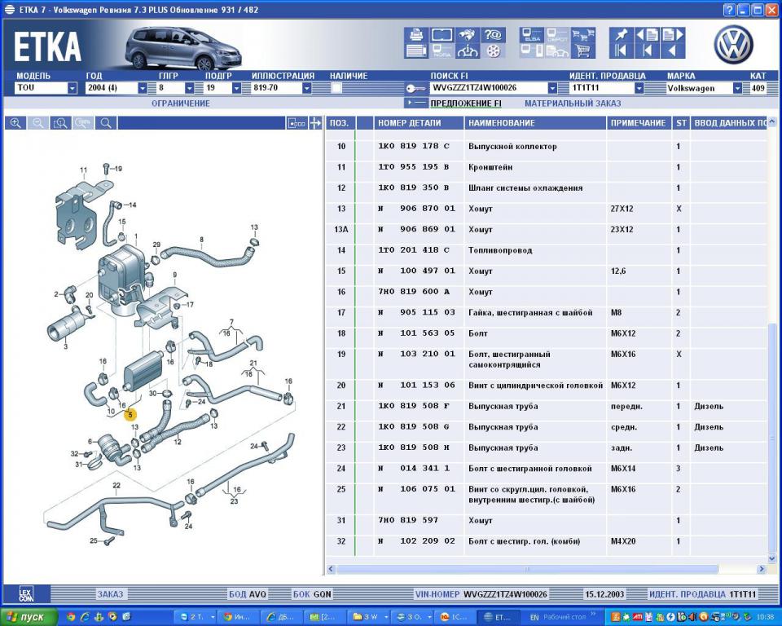This screenshot has width=782, height=626.
Task: Open the МОДЕЛЬ dropdown
Action: click(x=72, y=88)
